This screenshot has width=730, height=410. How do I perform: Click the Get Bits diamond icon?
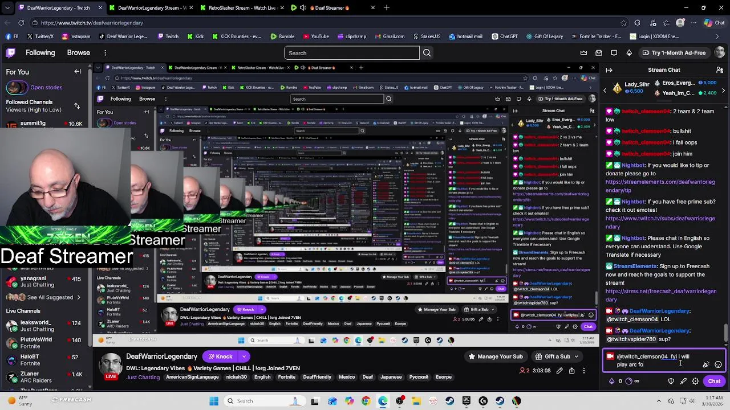629,53
